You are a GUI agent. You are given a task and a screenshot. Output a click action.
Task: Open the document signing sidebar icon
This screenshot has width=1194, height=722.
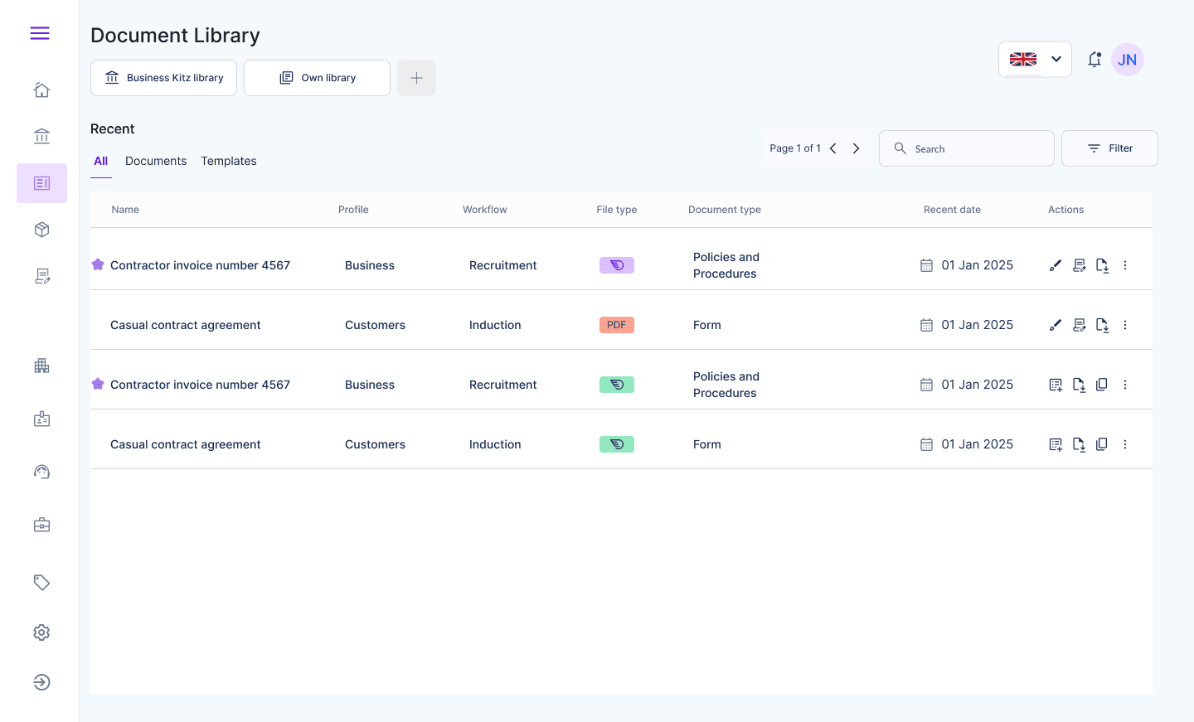pos(41,276)
